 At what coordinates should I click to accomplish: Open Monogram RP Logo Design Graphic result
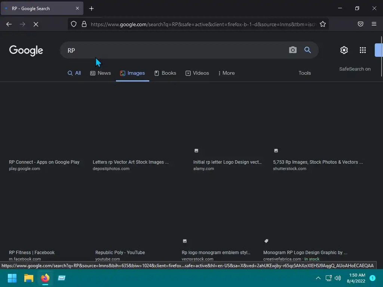click(x=305, y=252)
